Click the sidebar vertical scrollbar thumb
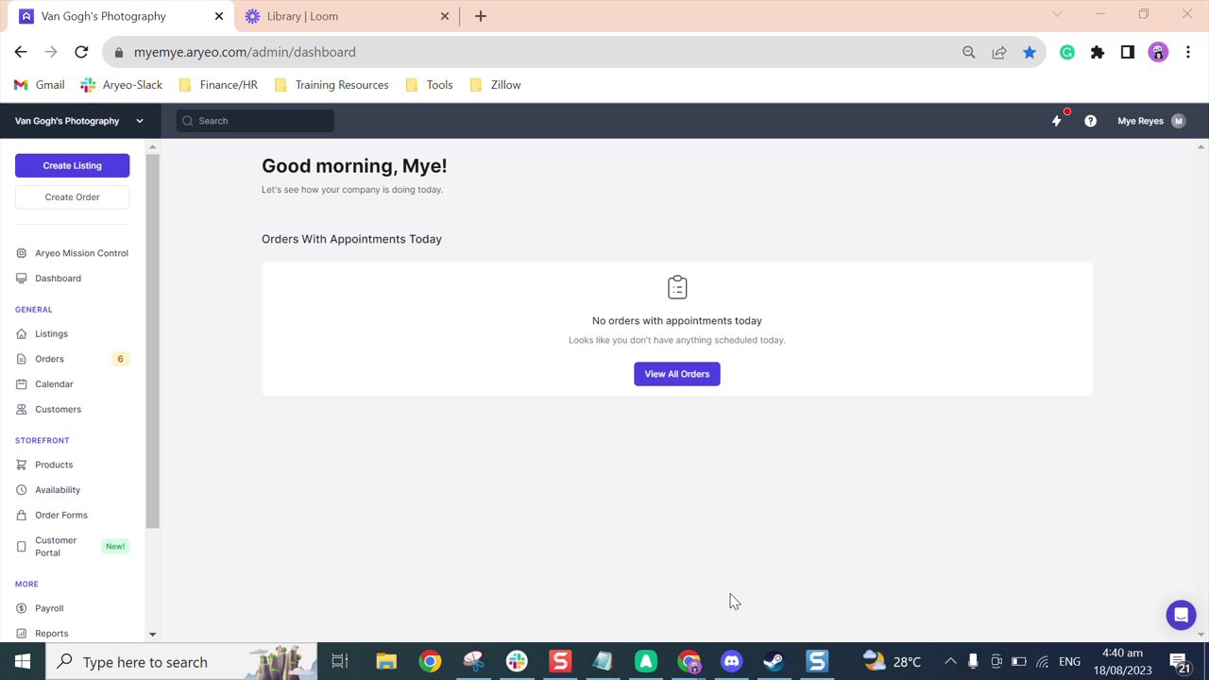The width and height of the screenshot is (1209, 680). (x=153, y=342)
